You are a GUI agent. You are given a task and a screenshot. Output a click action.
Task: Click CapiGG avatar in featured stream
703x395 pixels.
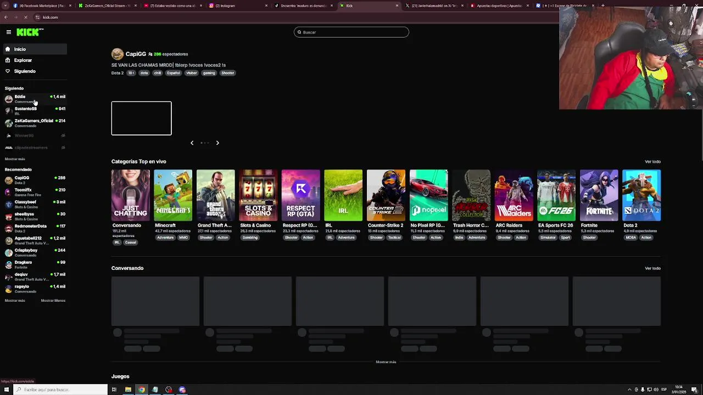coord(117,54)
